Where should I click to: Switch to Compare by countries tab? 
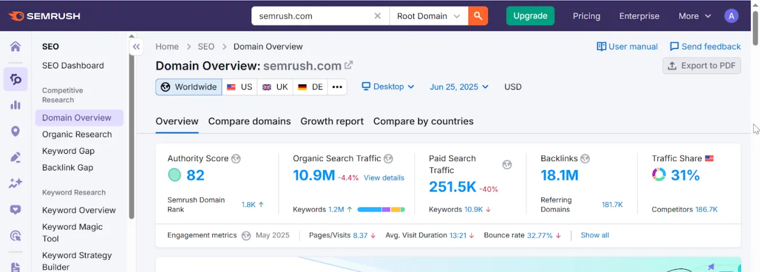[423, 121]
